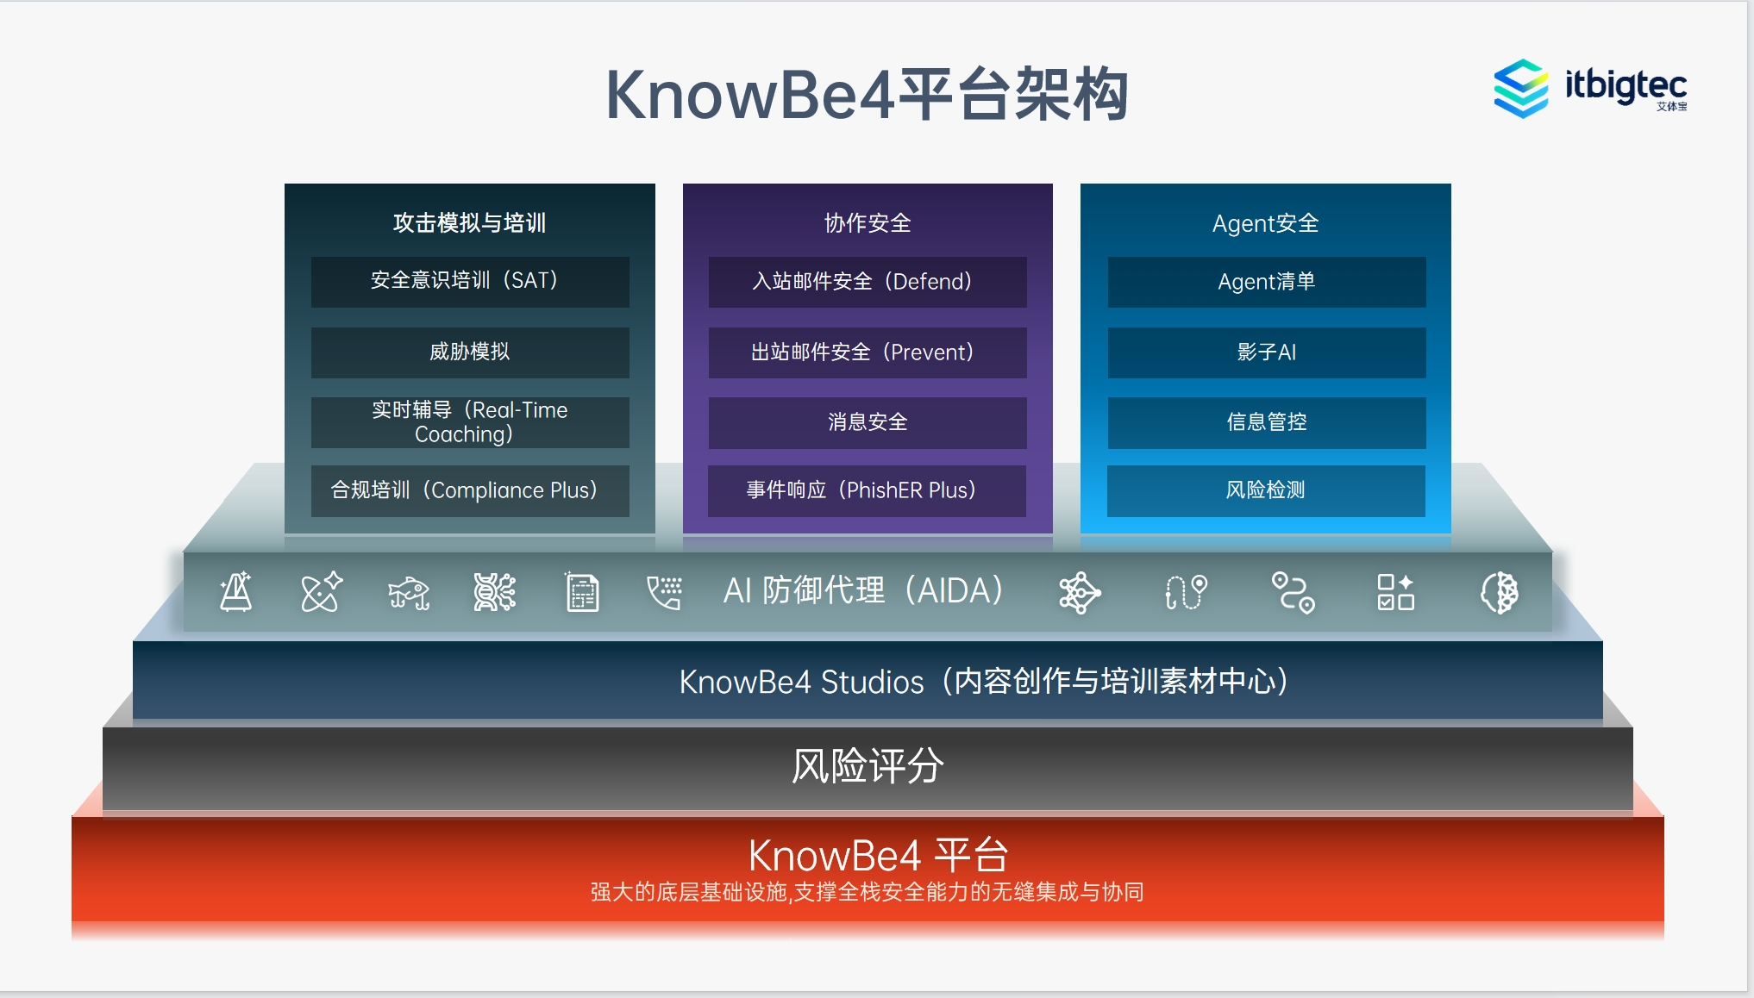Select the 消息安全 box
This screenshot has height=998, width=1754.
click(868, 422)
